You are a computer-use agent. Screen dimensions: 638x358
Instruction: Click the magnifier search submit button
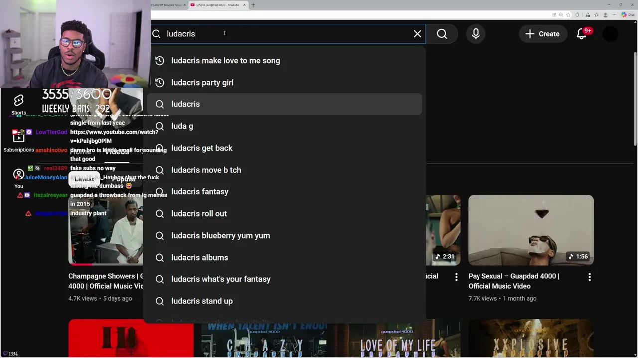coord(442,34)
